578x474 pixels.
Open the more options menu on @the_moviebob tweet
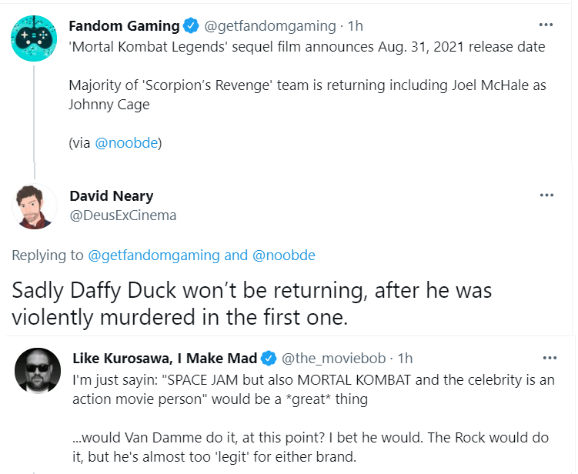pos(550,358)
